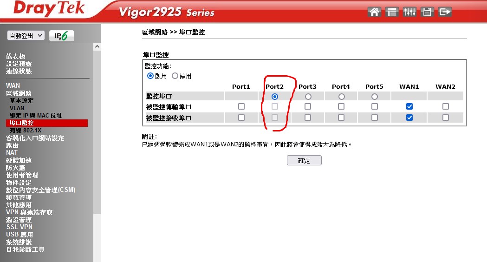Select the 停用 (disable) radio button

[x=175, y=76]
